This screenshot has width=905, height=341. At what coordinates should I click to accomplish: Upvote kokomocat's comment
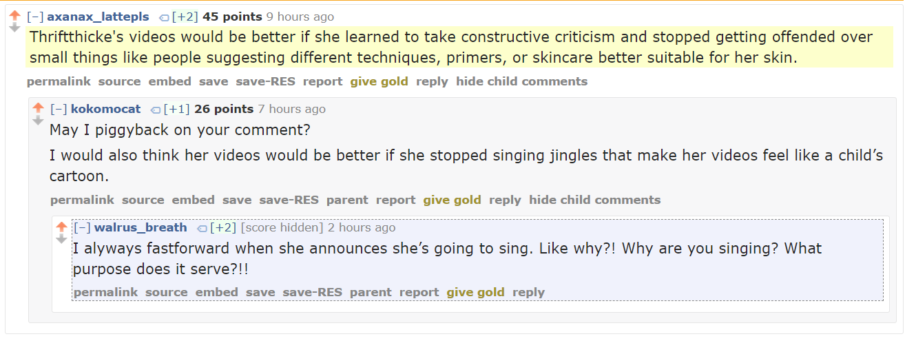click(x=38, y=108)
